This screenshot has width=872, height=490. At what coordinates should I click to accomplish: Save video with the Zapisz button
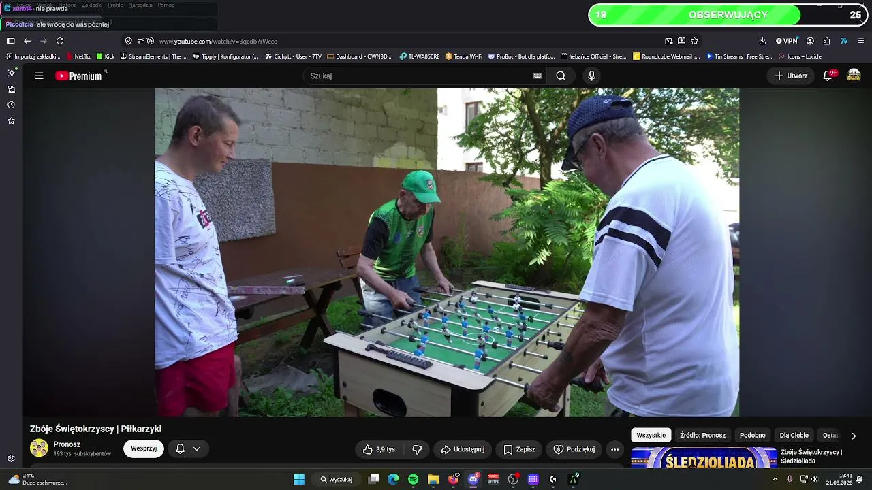519,449
